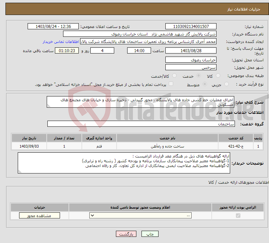Select the جزیی purchase type radio

click(226, 84)
